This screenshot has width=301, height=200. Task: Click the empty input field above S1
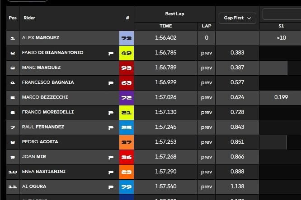click(282, 14)
